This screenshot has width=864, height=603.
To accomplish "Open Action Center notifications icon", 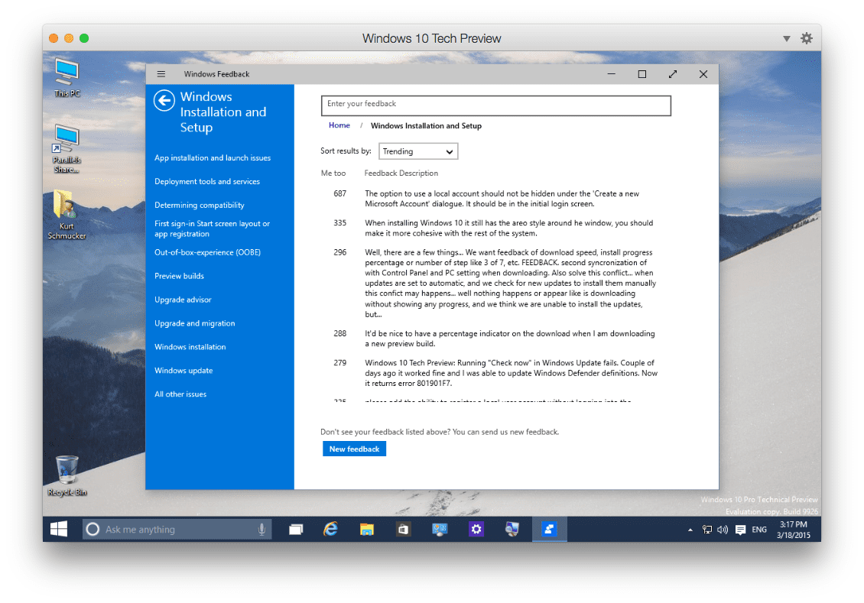I will pyautogui.click(x=741, y=530).
